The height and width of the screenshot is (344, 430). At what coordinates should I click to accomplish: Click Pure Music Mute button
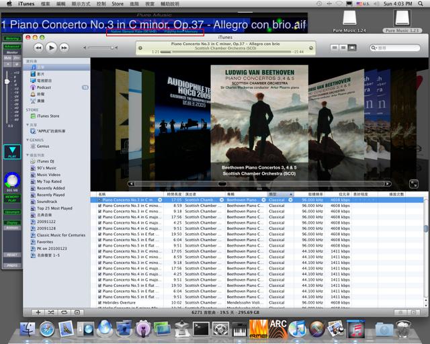tap(7, 58)
